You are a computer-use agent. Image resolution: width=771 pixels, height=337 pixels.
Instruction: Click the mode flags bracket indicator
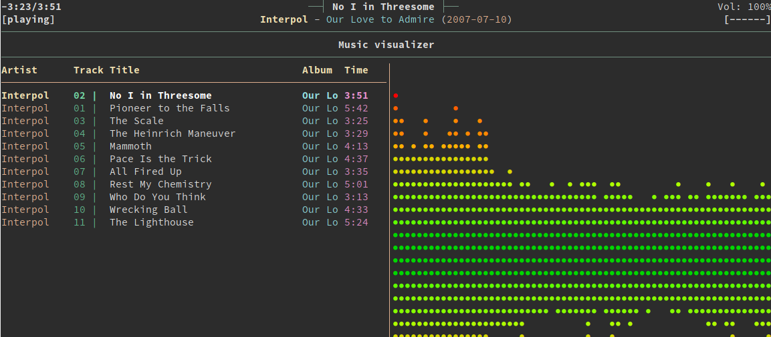tap(747, 19)
